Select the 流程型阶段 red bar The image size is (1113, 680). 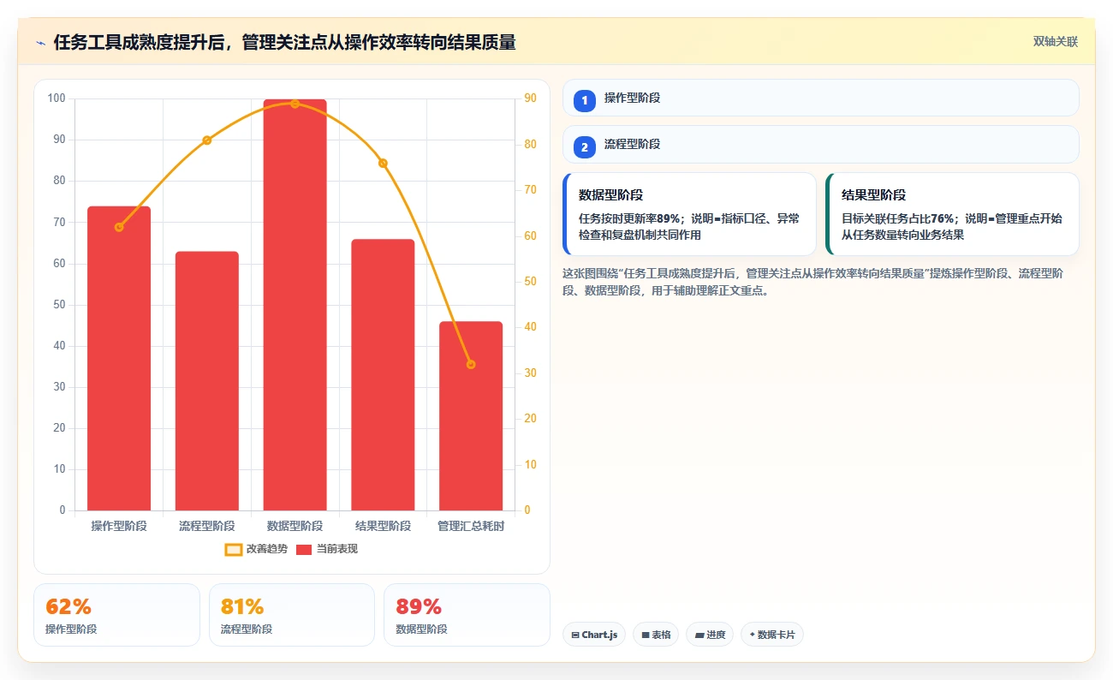pyautogui.click(x=207, y=381)
